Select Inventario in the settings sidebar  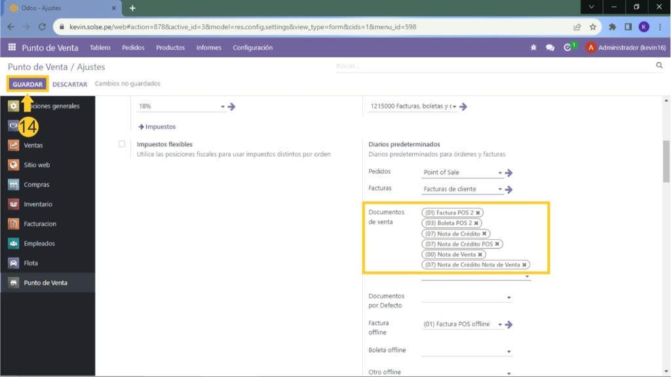(x=38, y=205)
